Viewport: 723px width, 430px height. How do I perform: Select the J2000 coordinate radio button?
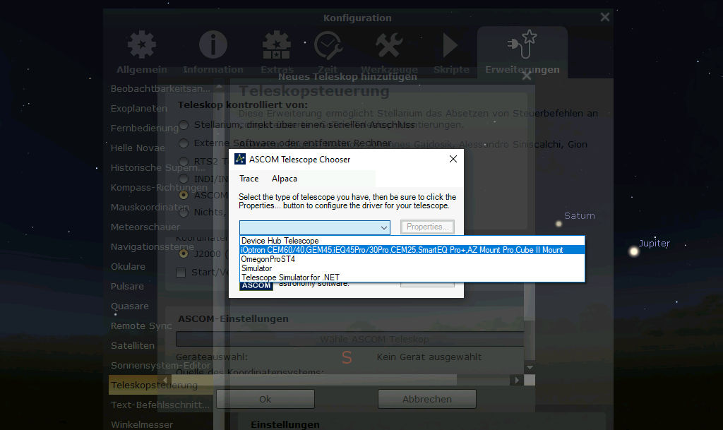[x=184, y=253]
